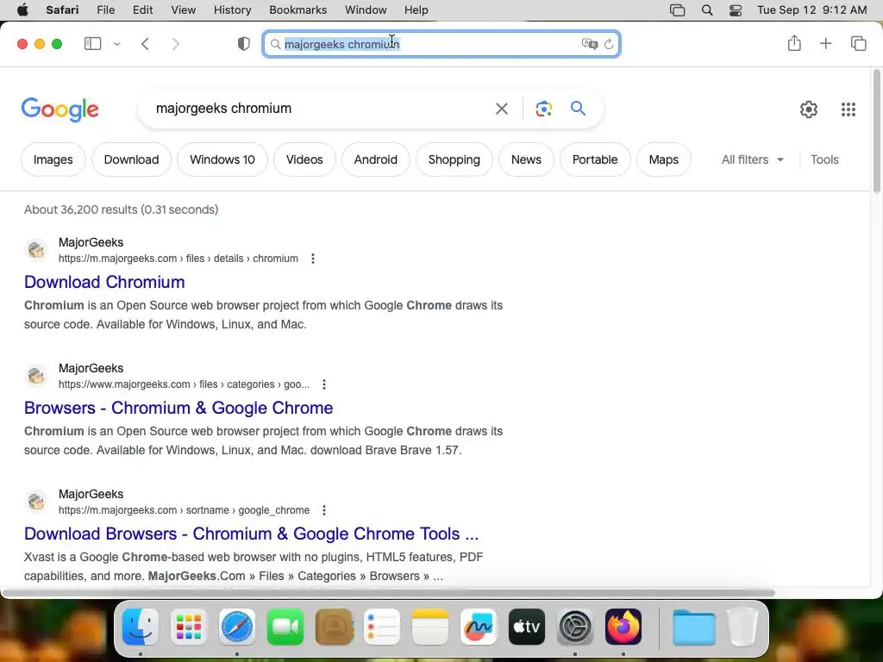
Task: Open Download Browsers - Chromium & Google Chrome Tools link
Action: coord(251,534)
